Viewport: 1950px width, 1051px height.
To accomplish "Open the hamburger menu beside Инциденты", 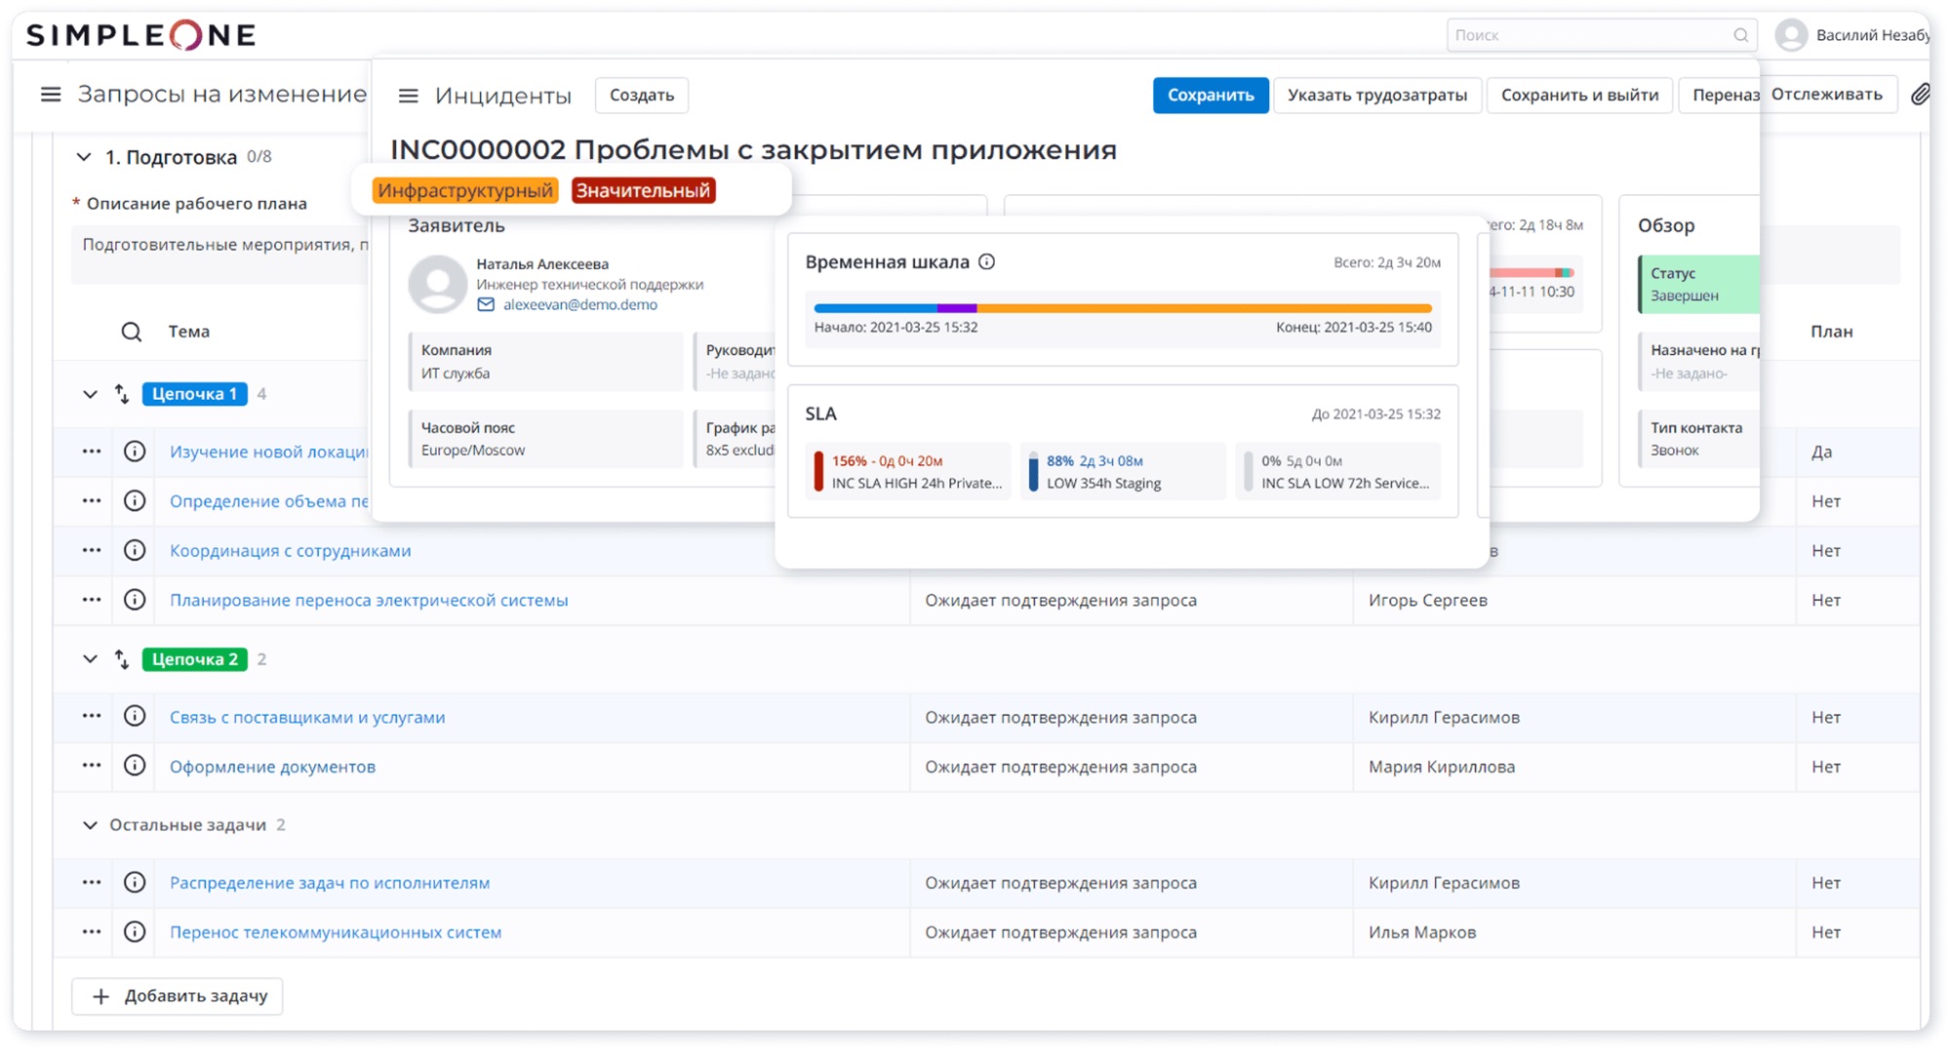I will pyautogui.click(x=408, y=96).
